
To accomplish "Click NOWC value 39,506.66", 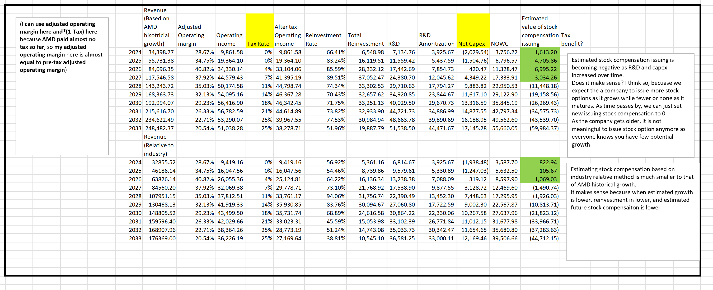I will (505, 238).
